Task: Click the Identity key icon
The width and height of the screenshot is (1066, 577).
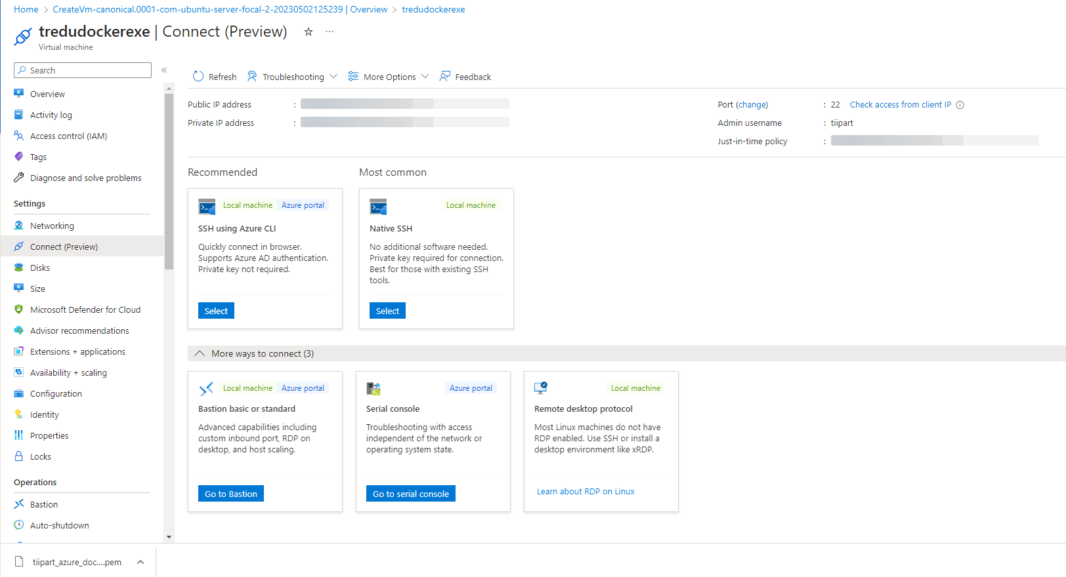Action: pyautogui.click(x=19, y=414)
